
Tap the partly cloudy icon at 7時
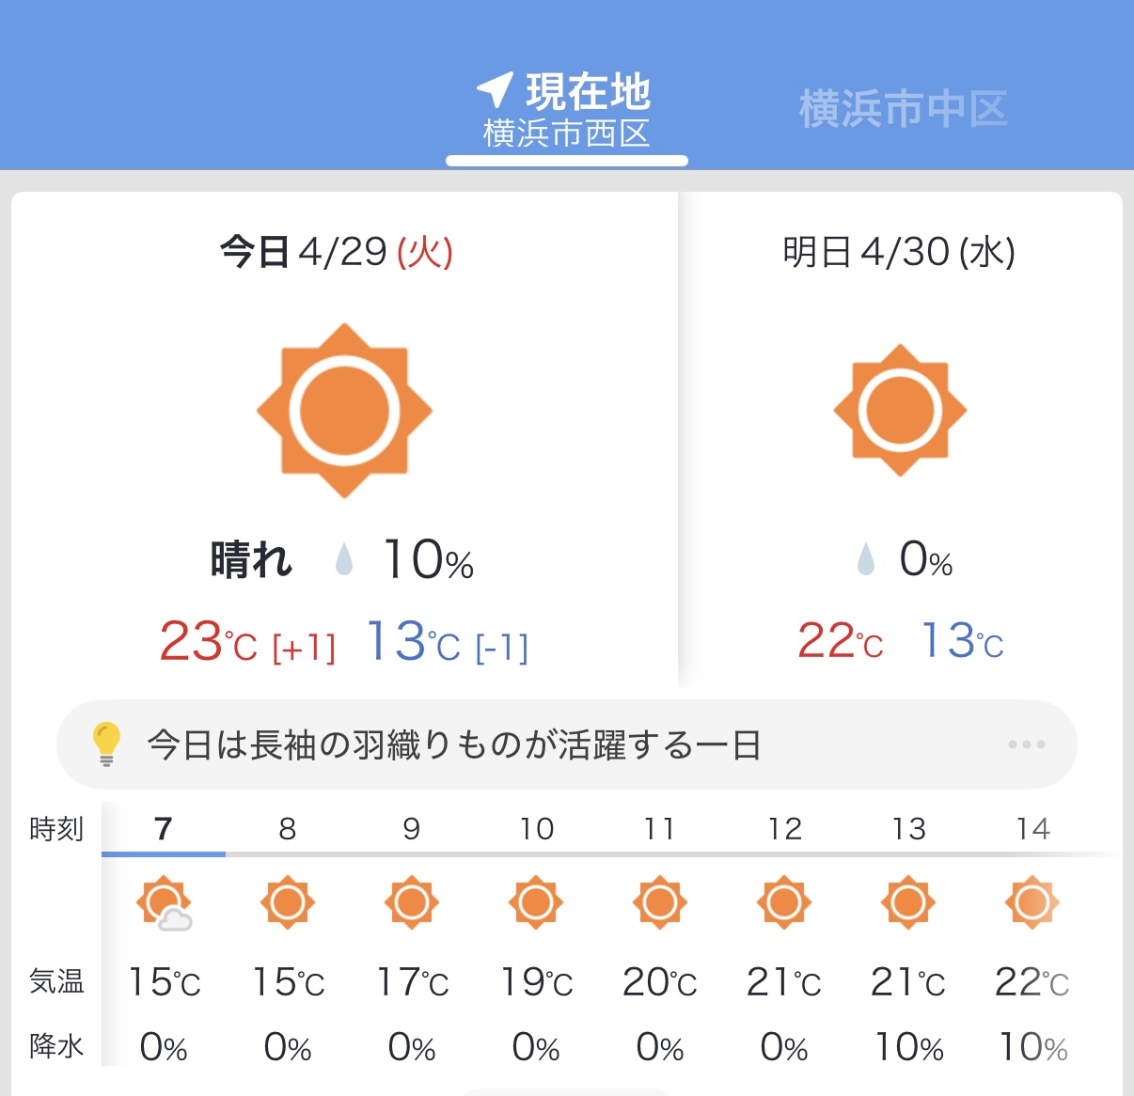[164, 903]
